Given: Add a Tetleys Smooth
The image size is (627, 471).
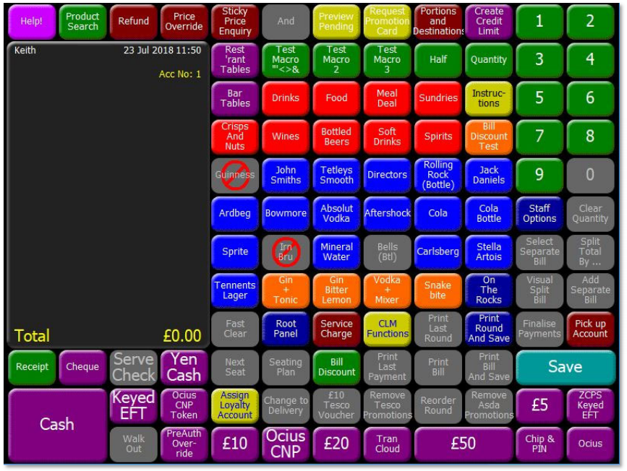Looking at the screenshot, I should pos(336,175).
